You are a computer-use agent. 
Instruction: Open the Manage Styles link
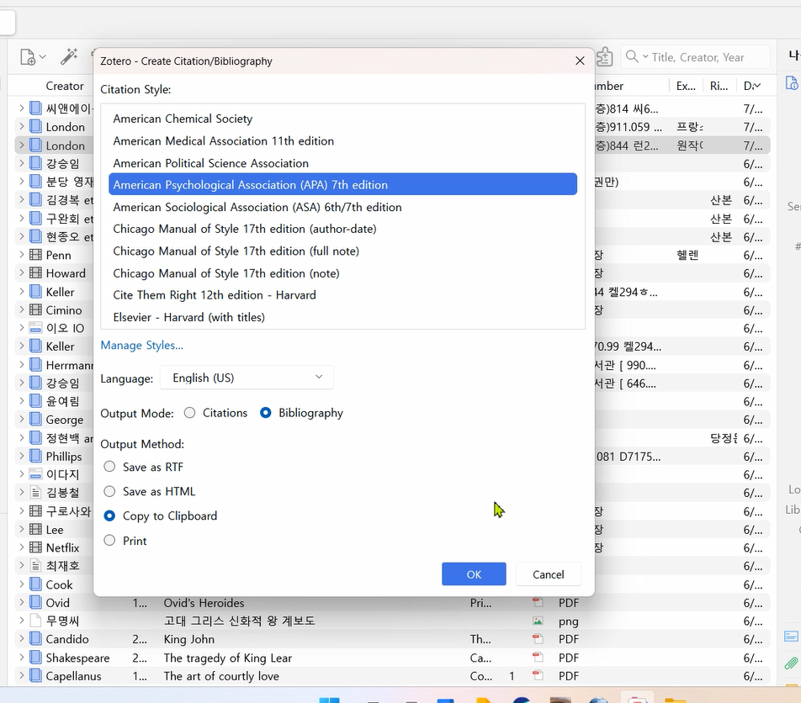(141, 345)
